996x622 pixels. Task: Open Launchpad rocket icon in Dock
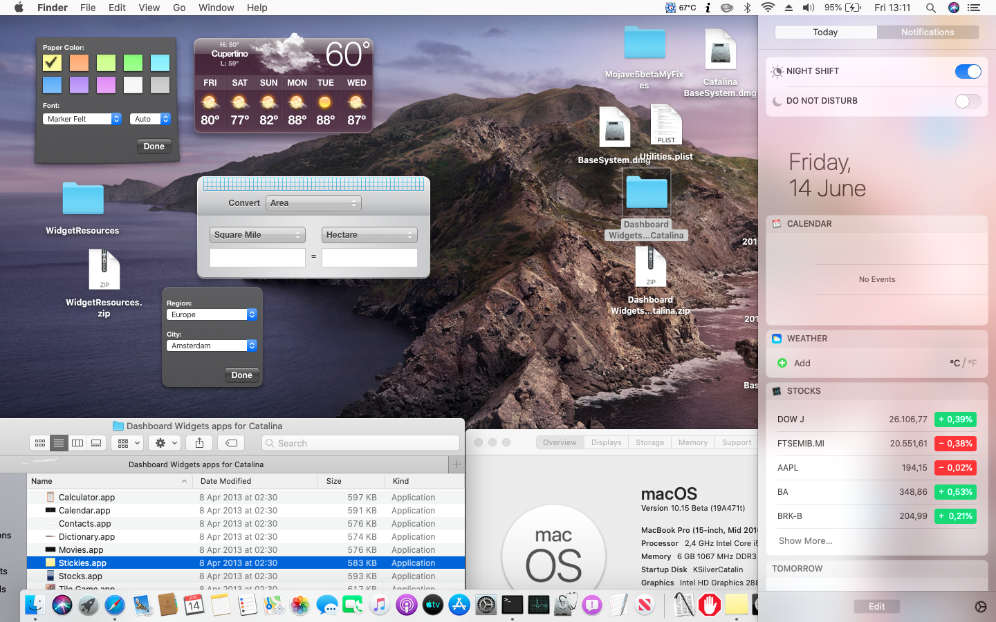pyautogui.click(x=88, y=605)
